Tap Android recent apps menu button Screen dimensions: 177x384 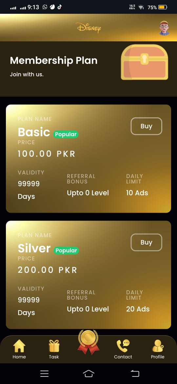[45, 373]
